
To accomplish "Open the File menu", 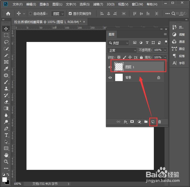I will point(18,4).
